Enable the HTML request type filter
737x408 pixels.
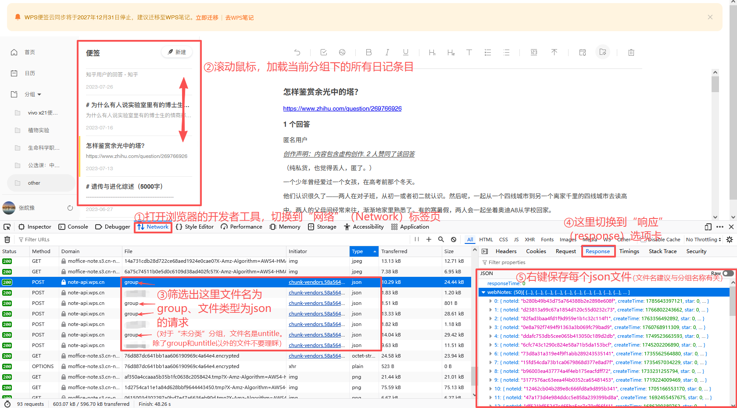[x=486, y=240]
